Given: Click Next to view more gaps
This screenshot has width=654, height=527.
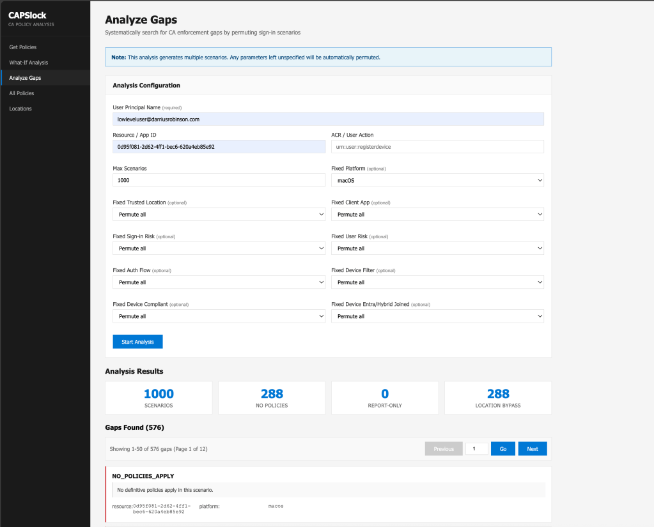Looking at the screenshot, I should click(532, 449).
